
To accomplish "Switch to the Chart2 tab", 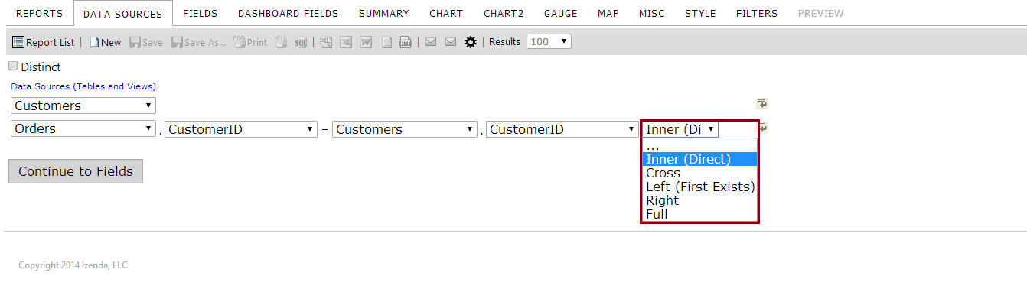I will tap(504, 13).
